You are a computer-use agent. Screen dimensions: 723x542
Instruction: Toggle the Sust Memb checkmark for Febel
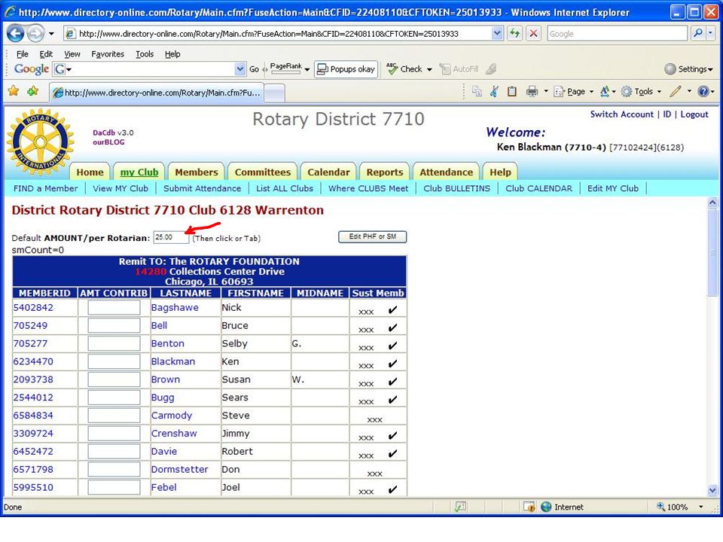[x=392, y=489]
